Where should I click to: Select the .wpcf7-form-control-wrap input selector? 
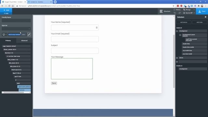point(196,40)
